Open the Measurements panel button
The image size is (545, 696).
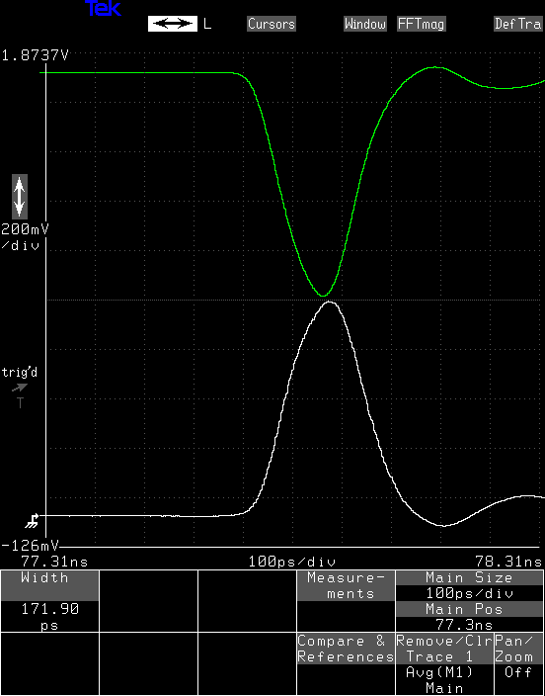click(346, 586)
